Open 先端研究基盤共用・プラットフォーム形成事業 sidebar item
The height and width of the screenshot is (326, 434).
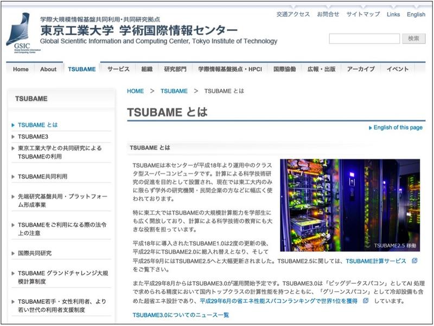coord(62,201)
